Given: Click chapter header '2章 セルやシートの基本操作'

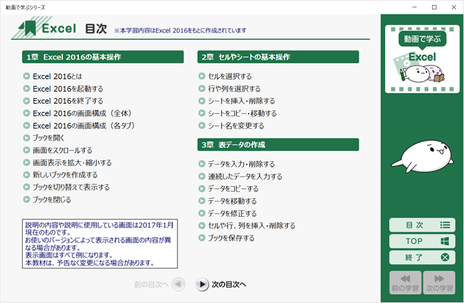Looking at the screenshot, I should click(278, 57).
